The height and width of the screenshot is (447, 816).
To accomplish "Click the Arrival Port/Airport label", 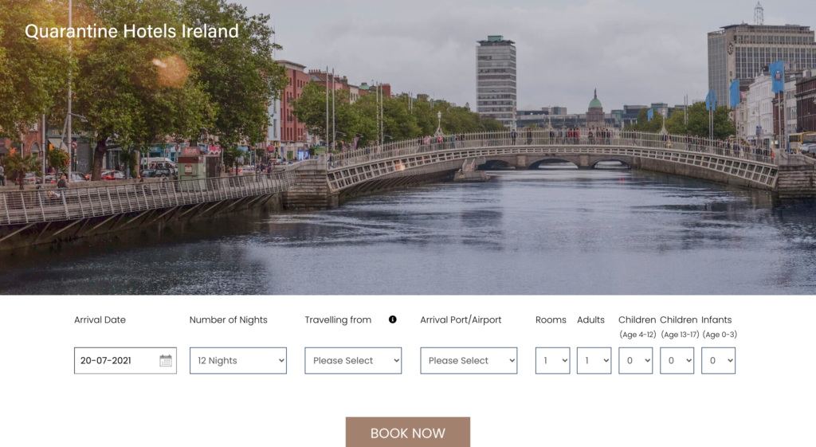I will pos(461,320).
